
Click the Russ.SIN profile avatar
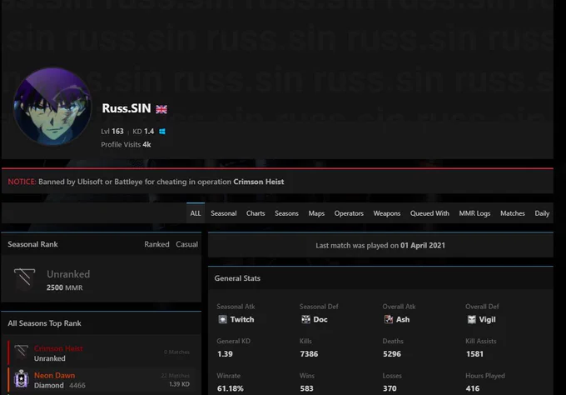tap(52, 106)
